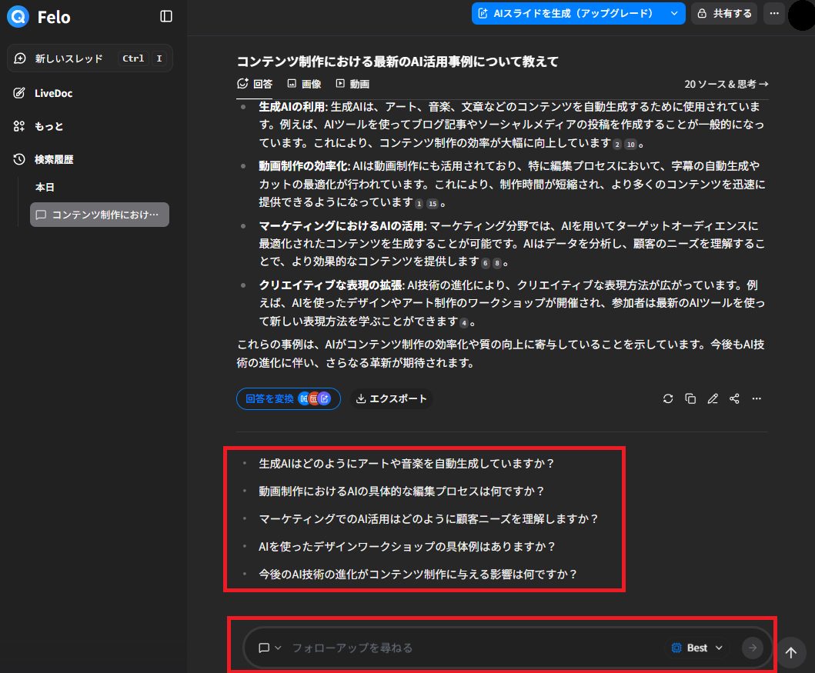Viewport: 815px width, 673px height.
Task: Copy the answer using copy icon
Action: point(690,398)
